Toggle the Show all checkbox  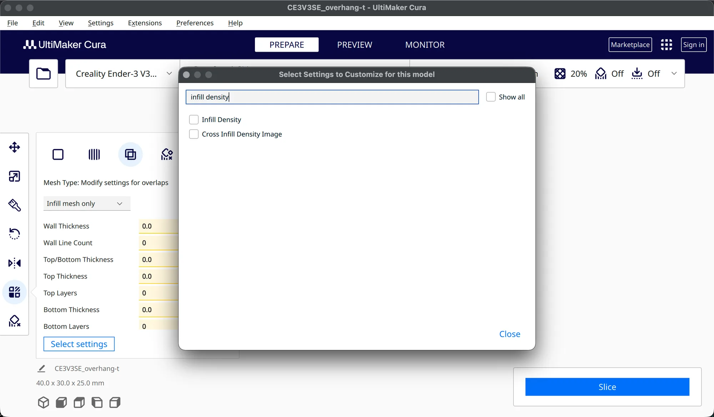491,97
